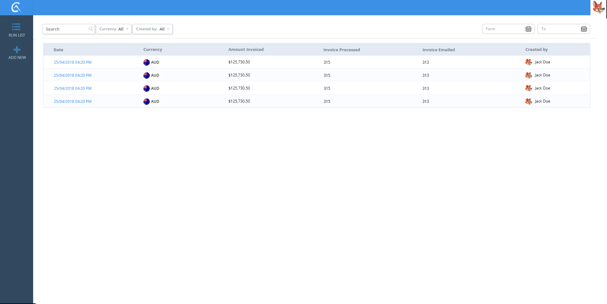Expand the Created by filter dropdown

(x=153, y=29)
